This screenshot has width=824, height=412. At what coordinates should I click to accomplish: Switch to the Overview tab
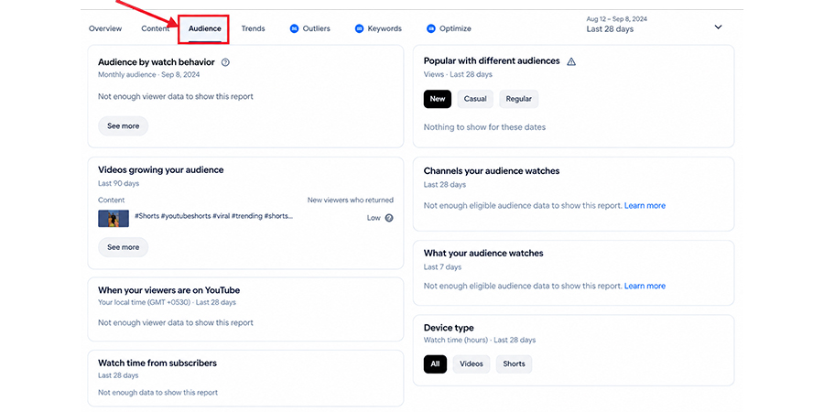[x=105, y=28]
